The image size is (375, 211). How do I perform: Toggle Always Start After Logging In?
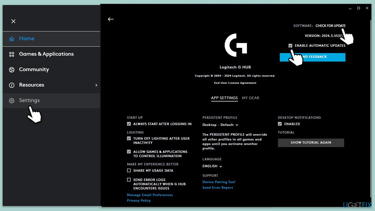click(129, 124)
